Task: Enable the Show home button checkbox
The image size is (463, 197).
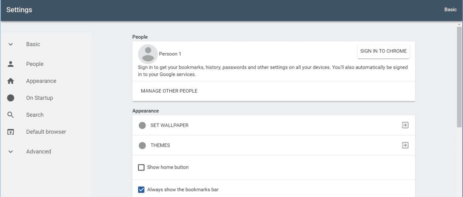Action: click(141, 168)
